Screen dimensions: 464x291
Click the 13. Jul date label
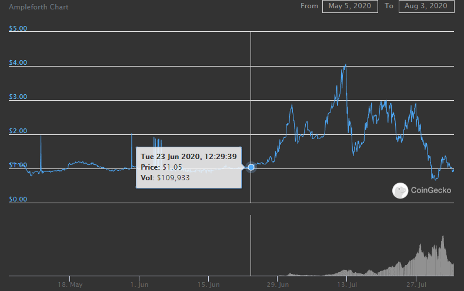tap(347, 285)
